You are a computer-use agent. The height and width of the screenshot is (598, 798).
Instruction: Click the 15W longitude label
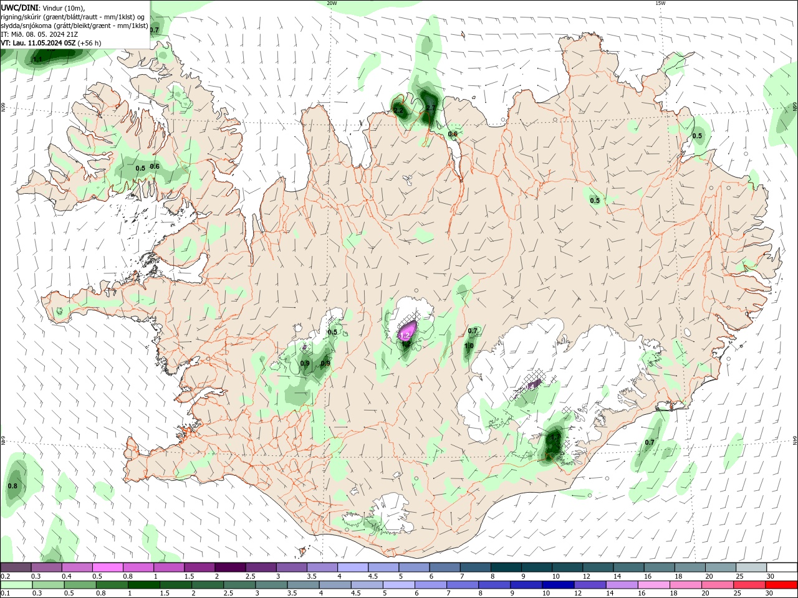[660, 3]
